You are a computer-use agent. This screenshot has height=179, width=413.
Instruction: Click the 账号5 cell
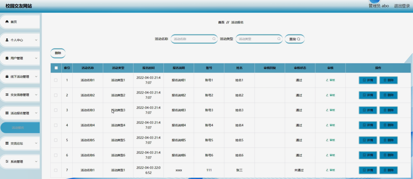coord(209,140)
